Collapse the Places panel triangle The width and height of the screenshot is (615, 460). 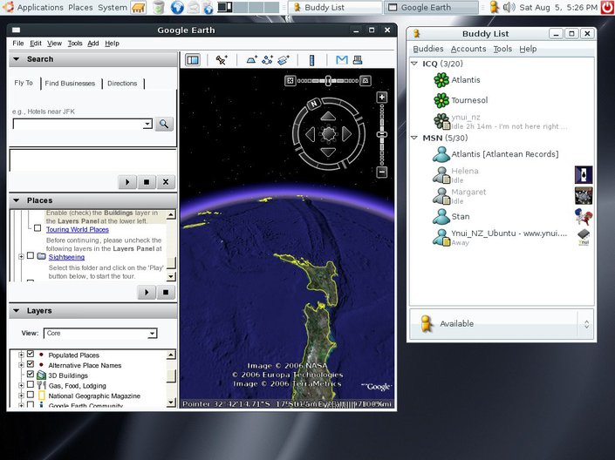click(17, 200)
